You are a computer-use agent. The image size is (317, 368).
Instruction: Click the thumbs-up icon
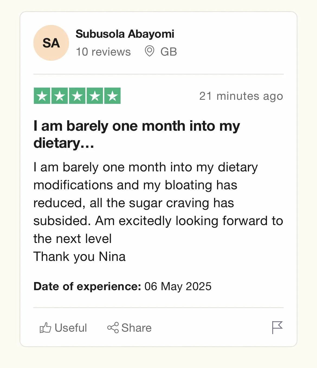pyautogui.click(x=45, y=328)
